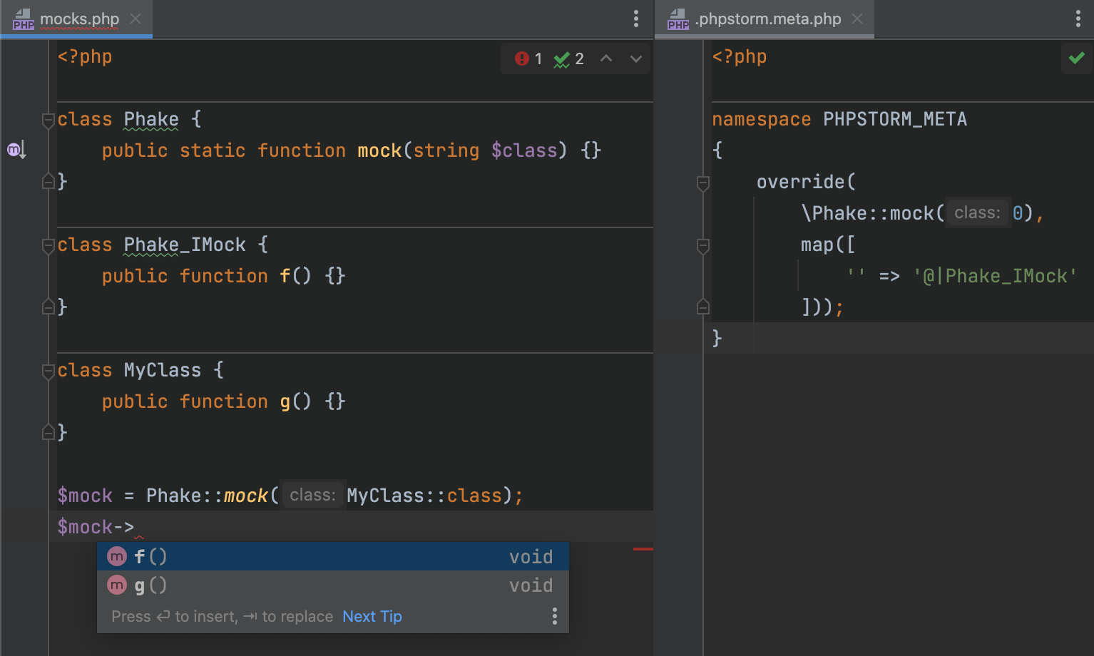Click the green weak warnings checkmark
The image size is (1094, 656).
[x=562, y=59]
